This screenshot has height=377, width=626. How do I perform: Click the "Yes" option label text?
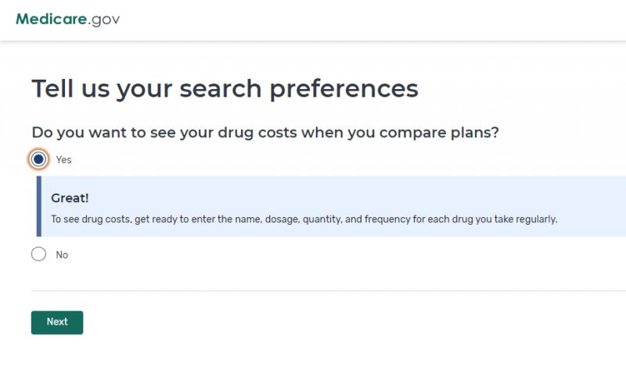tap(63, 160)
